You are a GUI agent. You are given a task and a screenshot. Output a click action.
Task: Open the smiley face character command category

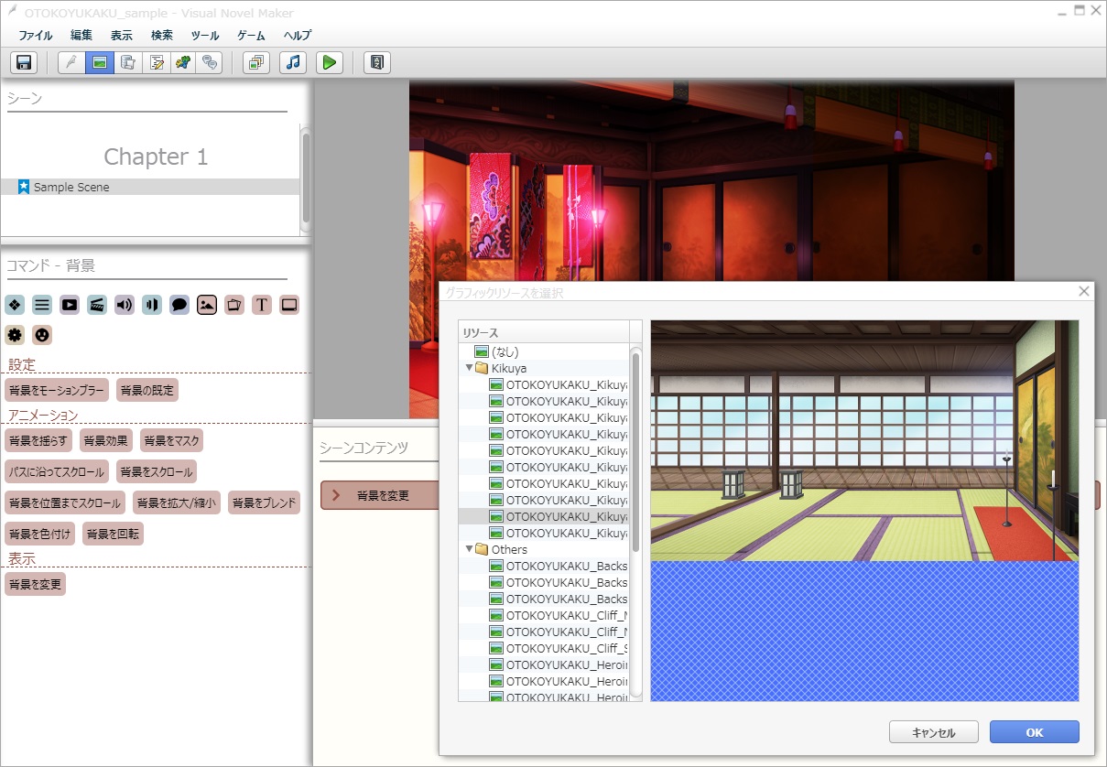(42, 334)
